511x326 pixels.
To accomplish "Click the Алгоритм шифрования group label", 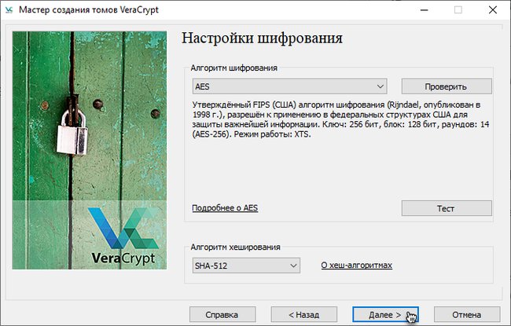I will 233,68.
